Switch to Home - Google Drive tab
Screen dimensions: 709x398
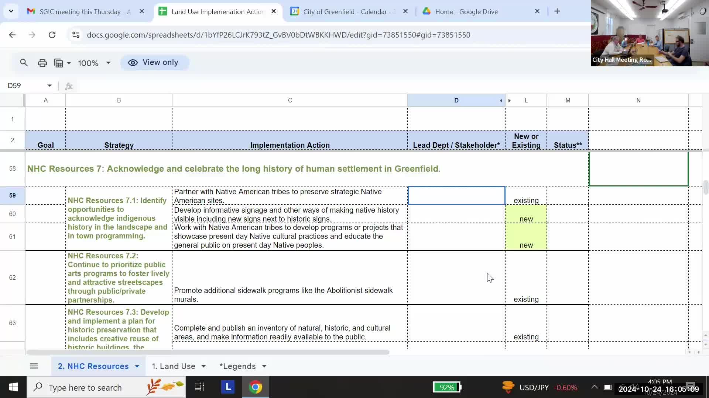point(481,11)
